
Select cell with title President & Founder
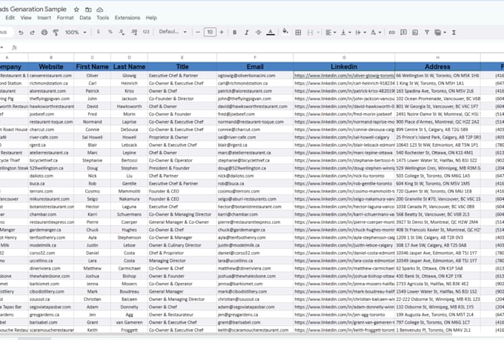182,168
